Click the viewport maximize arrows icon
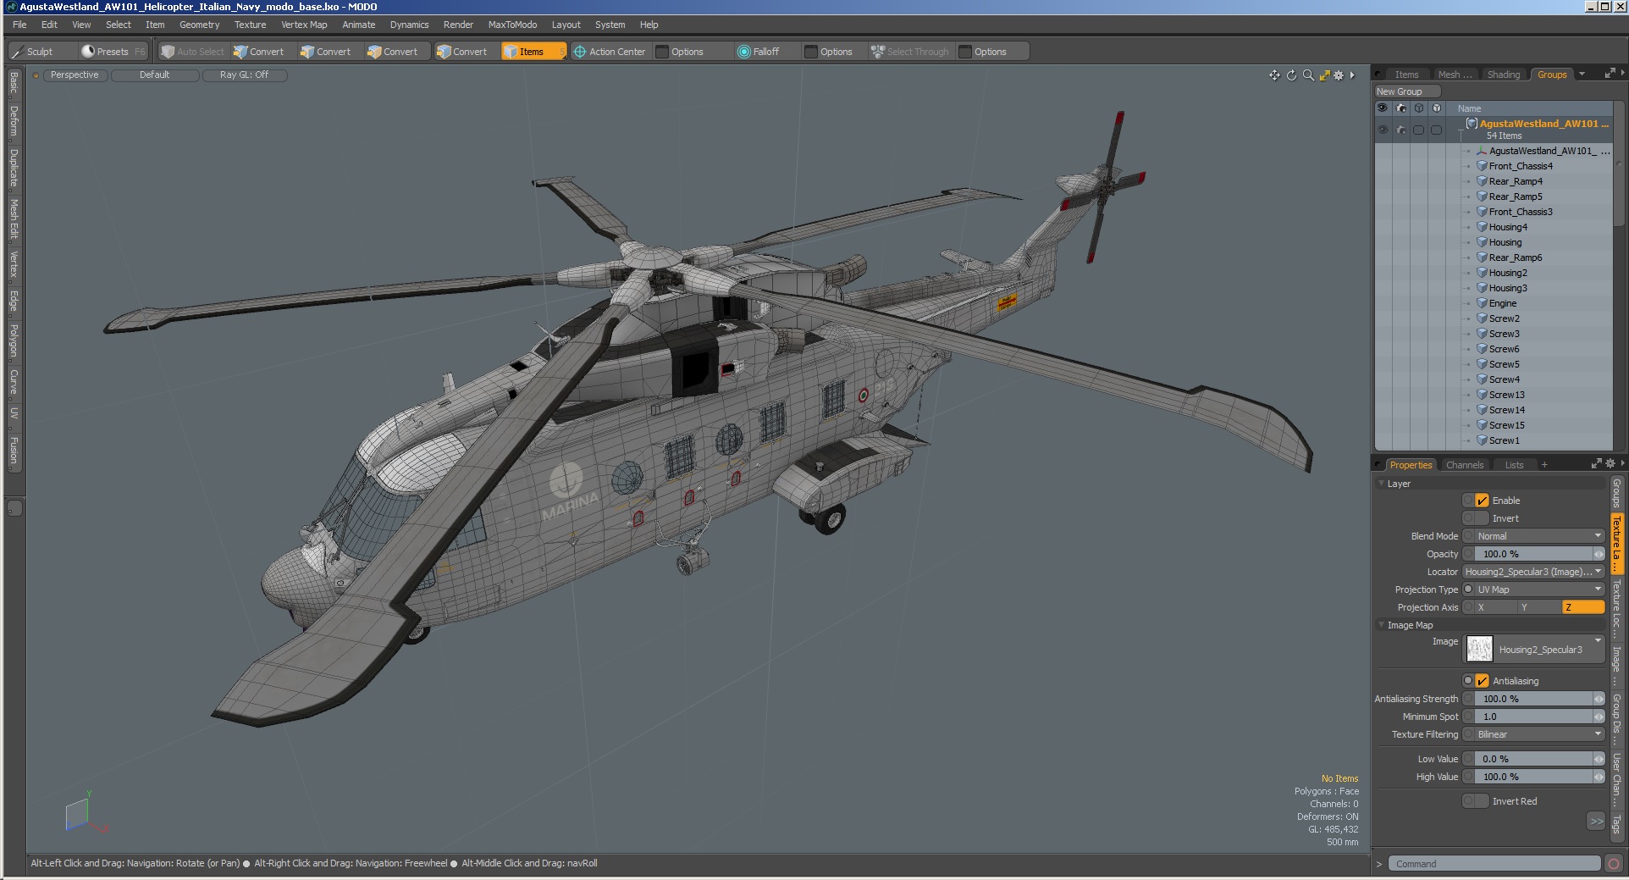 (x=1324, y=75)
